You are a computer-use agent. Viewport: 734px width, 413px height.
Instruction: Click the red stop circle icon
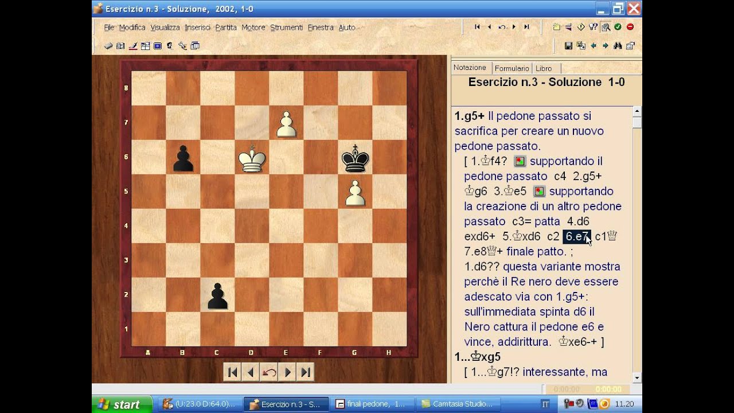(630, 27)
